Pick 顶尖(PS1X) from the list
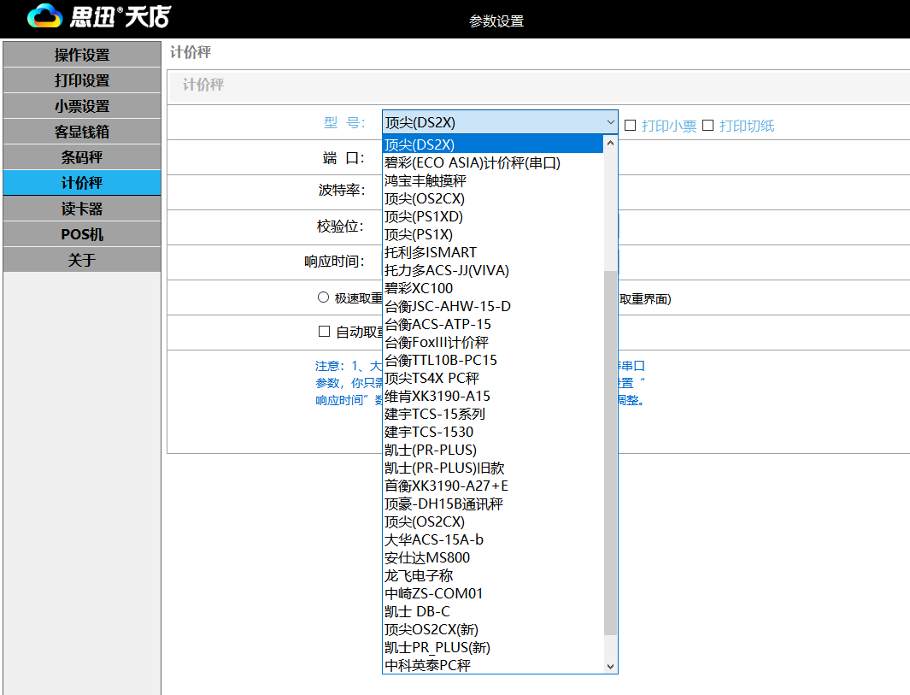 pos(493,234)
